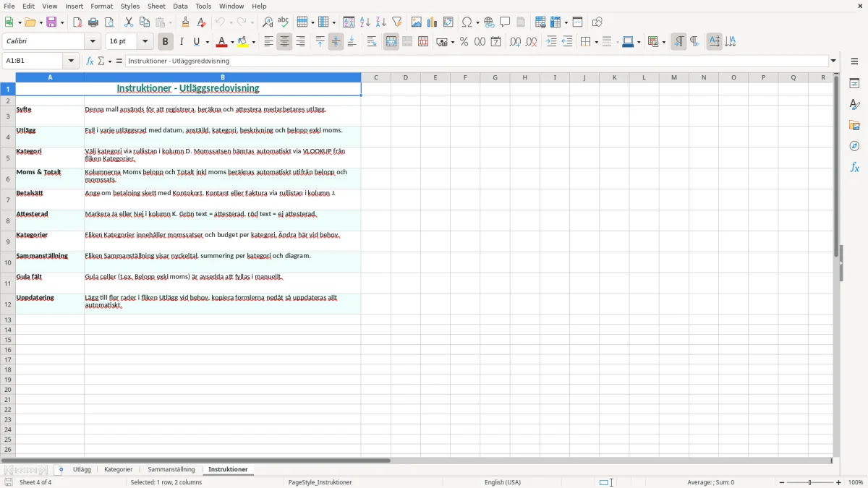This screenshot has height=488, width=868.
Task: Open the Sheet menu
Action: (156, 6)
